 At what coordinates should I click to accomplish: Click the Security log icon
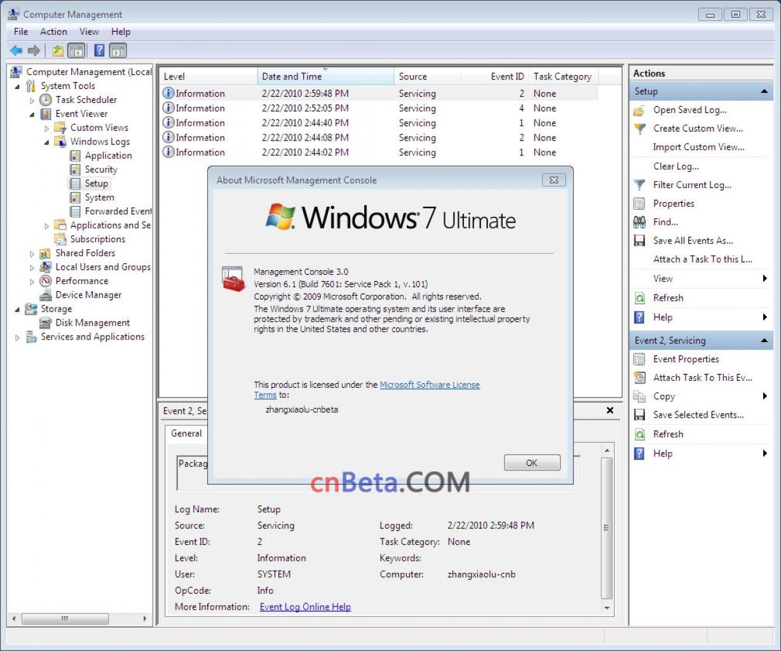pyautogui.click(x=75, y=170)
